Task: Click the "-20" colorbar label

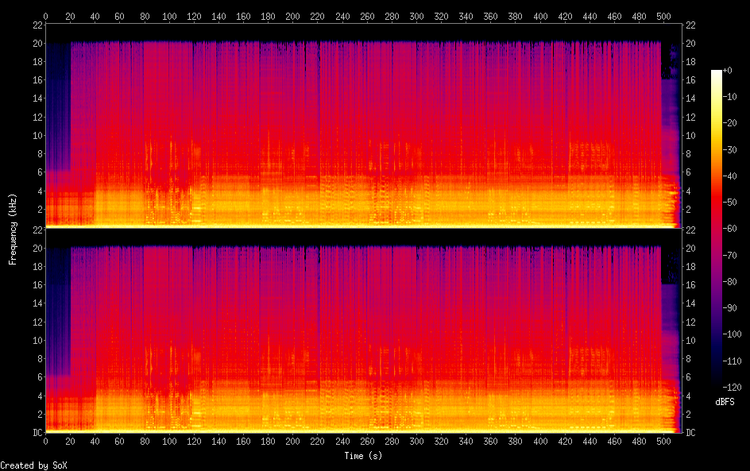Action: click(x=729, y=123)
